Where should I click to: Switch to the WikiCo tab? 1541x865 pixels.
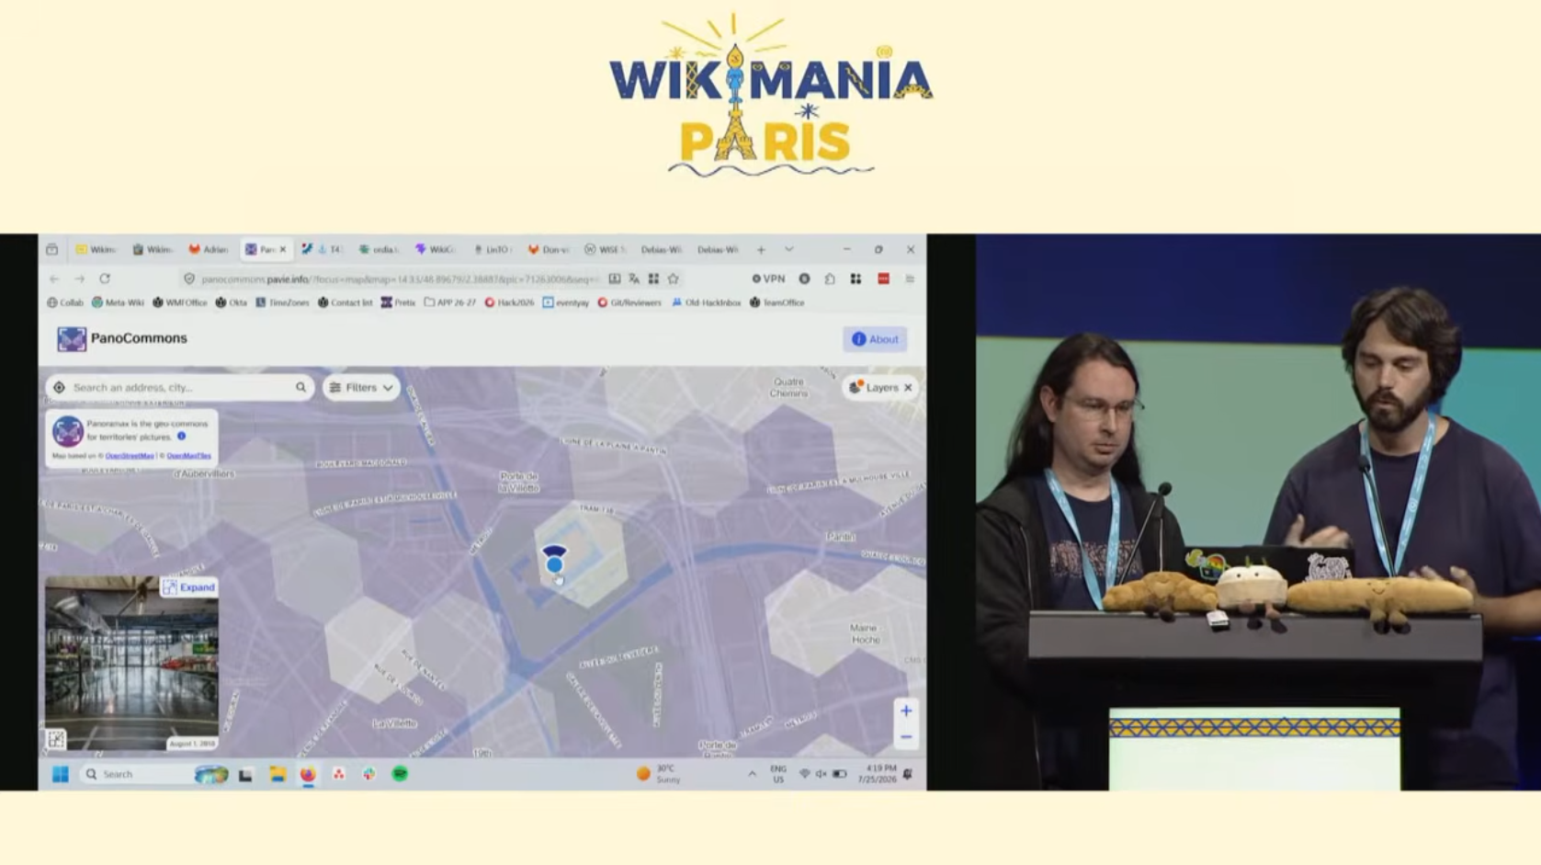click(435, 249)
